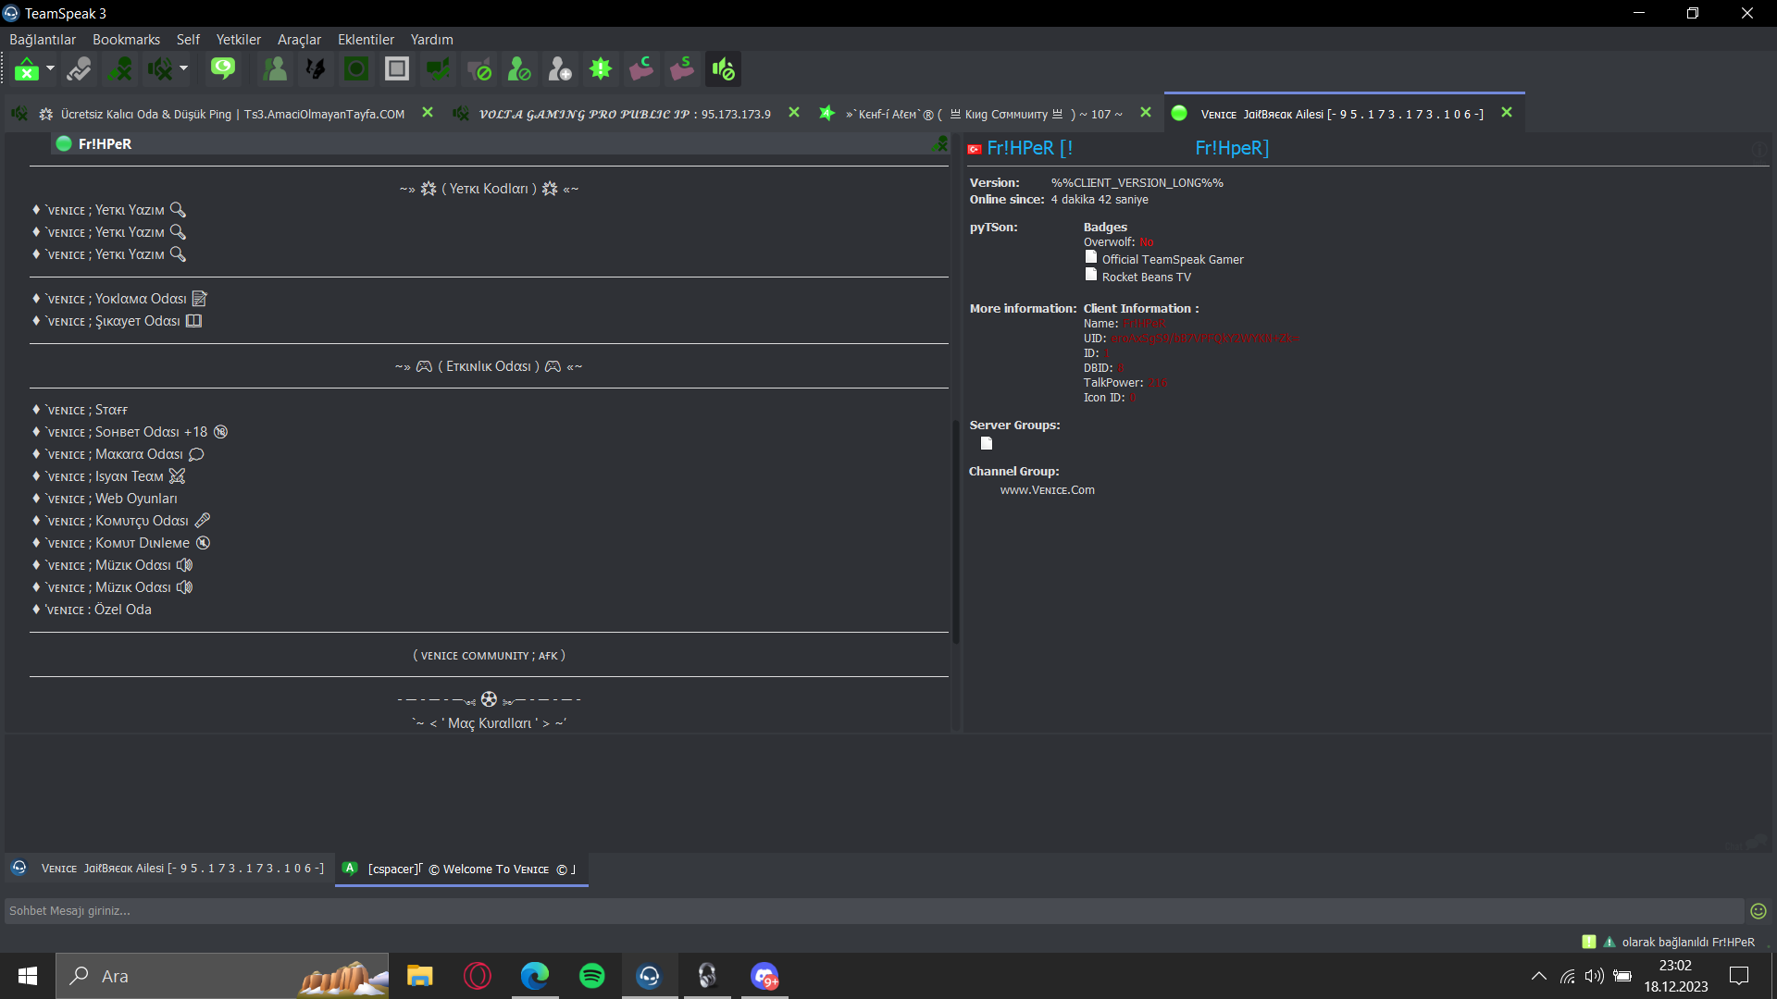Viewport: 1777px width, 999px height.
Task: Click the black wolf Overwolf toolbar icon
Action: (x=316, y=69)
